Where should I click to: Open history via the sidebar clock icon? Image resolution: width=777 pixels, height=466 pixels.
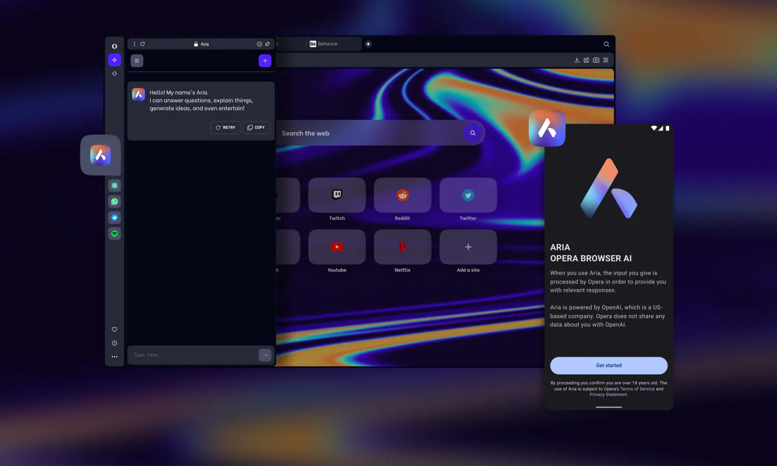point(114,343)
